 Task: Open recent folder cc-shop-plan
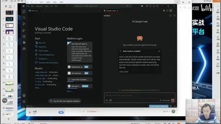click(40, 85)
